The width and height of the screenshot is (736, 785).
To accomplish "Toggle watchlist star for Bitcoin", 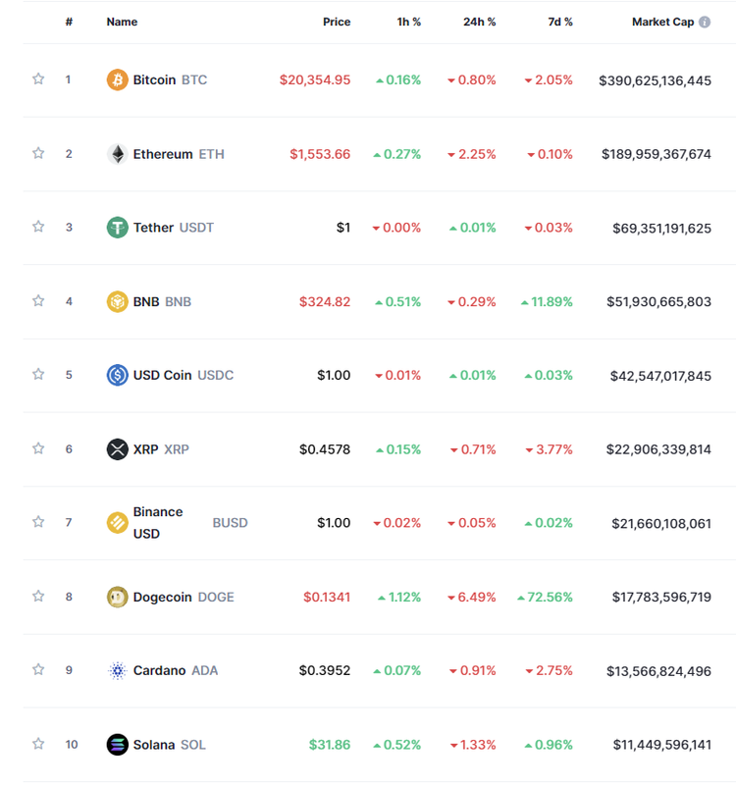I will (38, 78).
